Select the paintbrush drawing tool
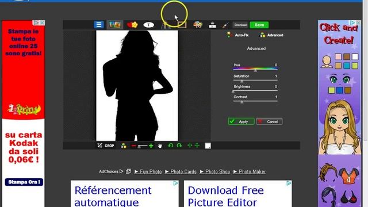 coord(225,25)
